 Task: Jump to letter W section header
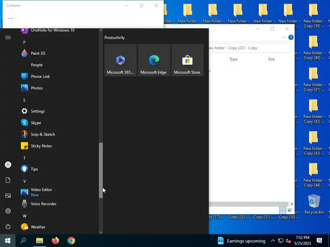[24, 216]
